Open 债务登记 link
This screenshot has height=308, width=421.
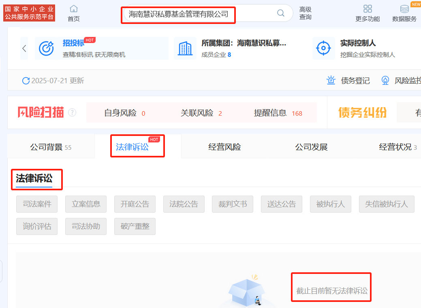(x=355, y=81)
